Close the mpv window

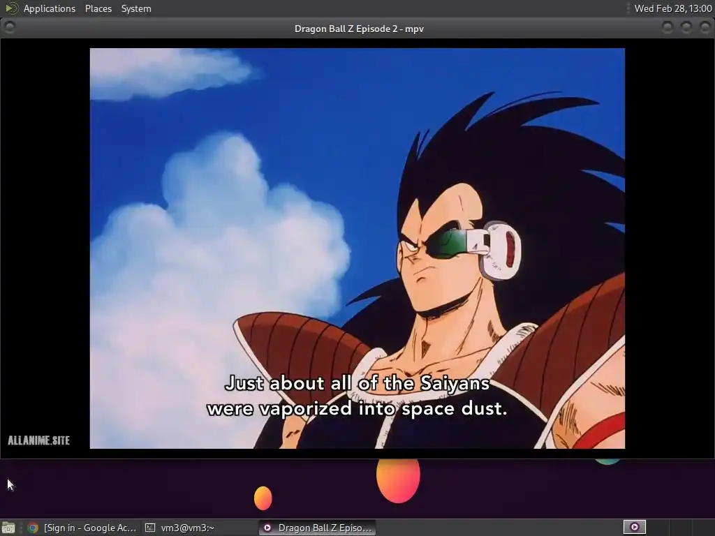(705, 28)
